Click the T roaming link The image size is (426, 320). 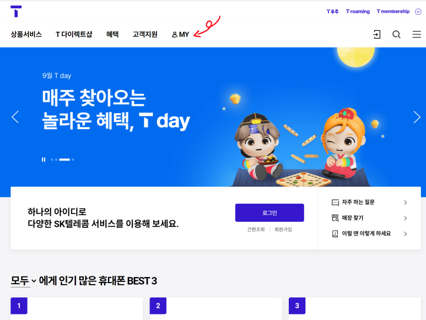[x=358, y=12]
